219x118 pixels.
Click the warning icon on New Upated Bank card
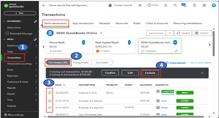point(97,51)
